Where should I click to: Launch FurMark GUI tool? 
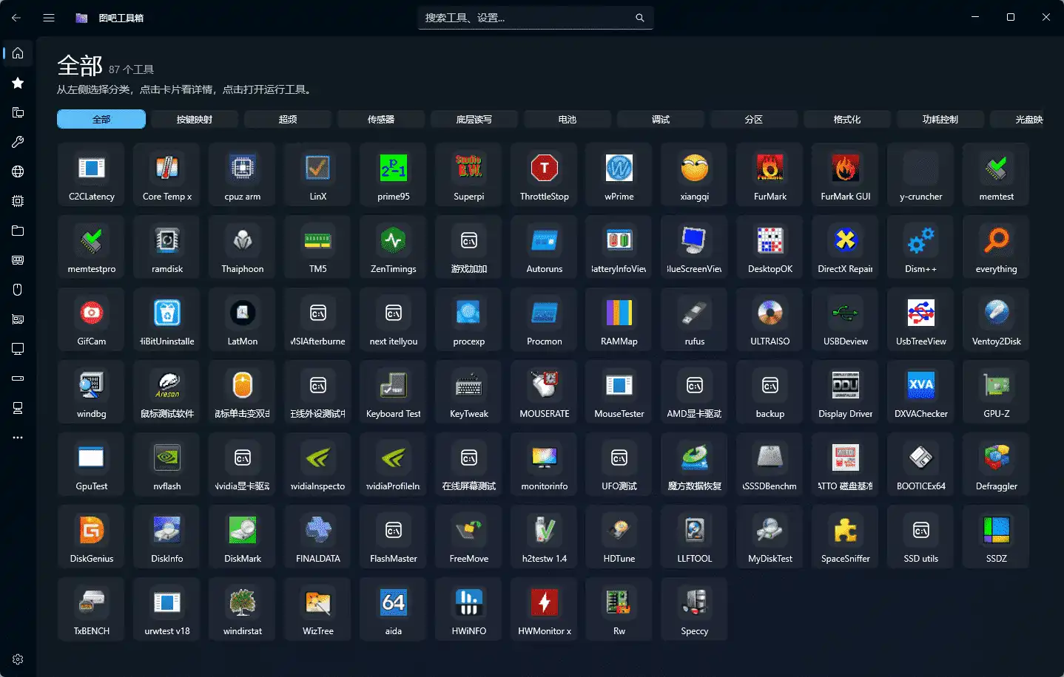[846, 174]
